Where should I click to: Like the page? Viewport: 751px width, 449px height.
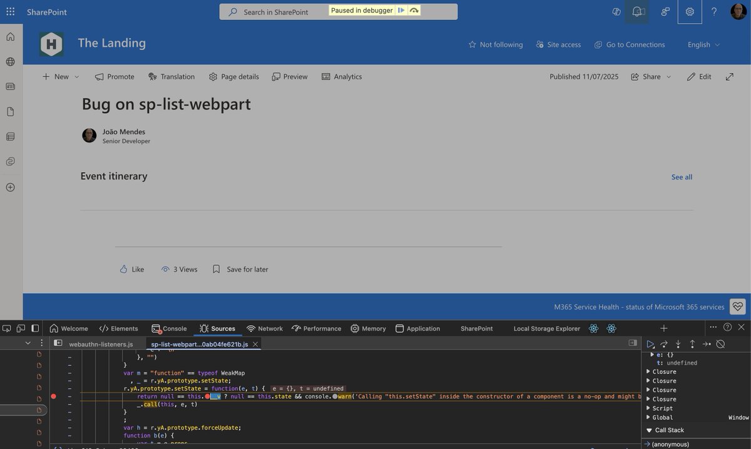click(131, 269)
